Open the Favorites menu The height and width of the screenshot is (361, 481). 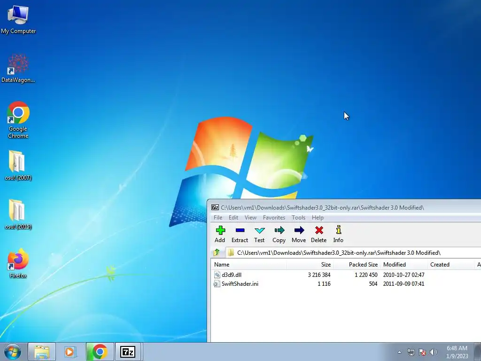[x=274, y=217]
